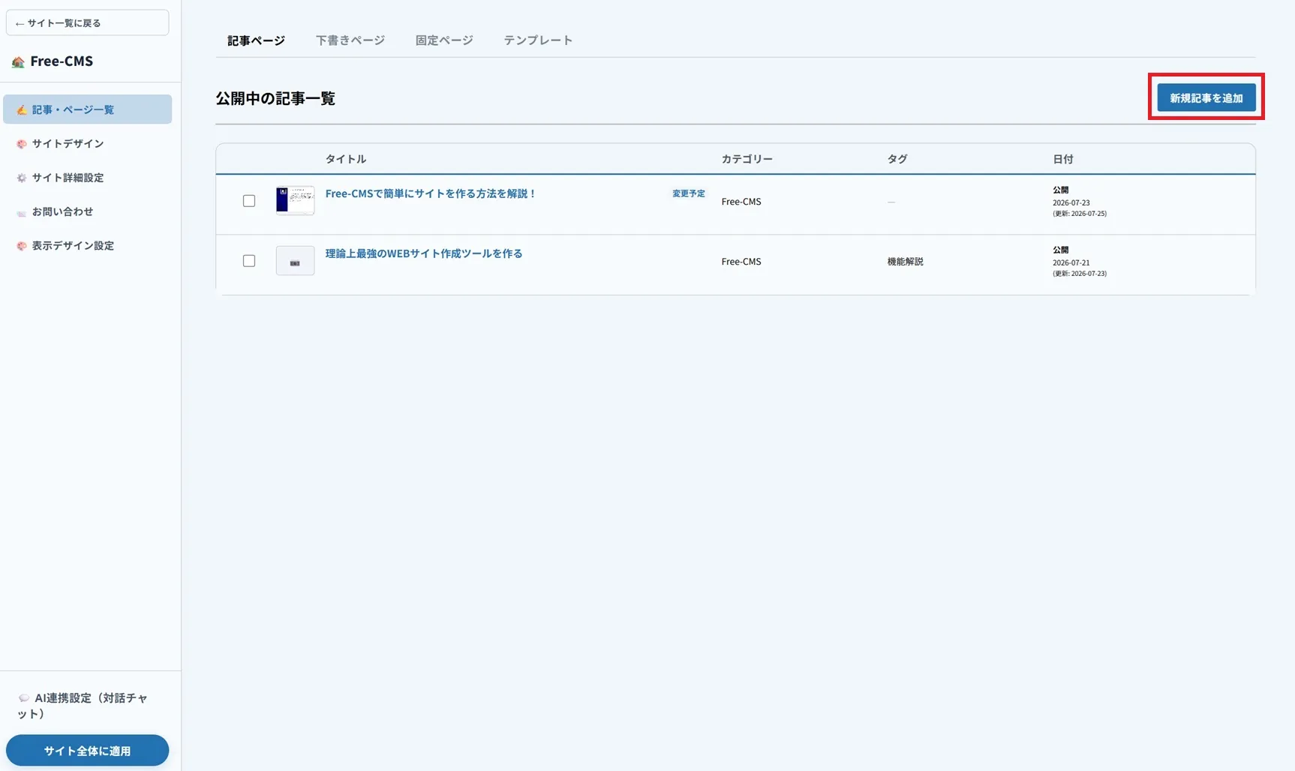Click the palette icon beside サイトデザイン
Image resolution: width=1295 pixels, height=771 pixels.
point(22,143)
